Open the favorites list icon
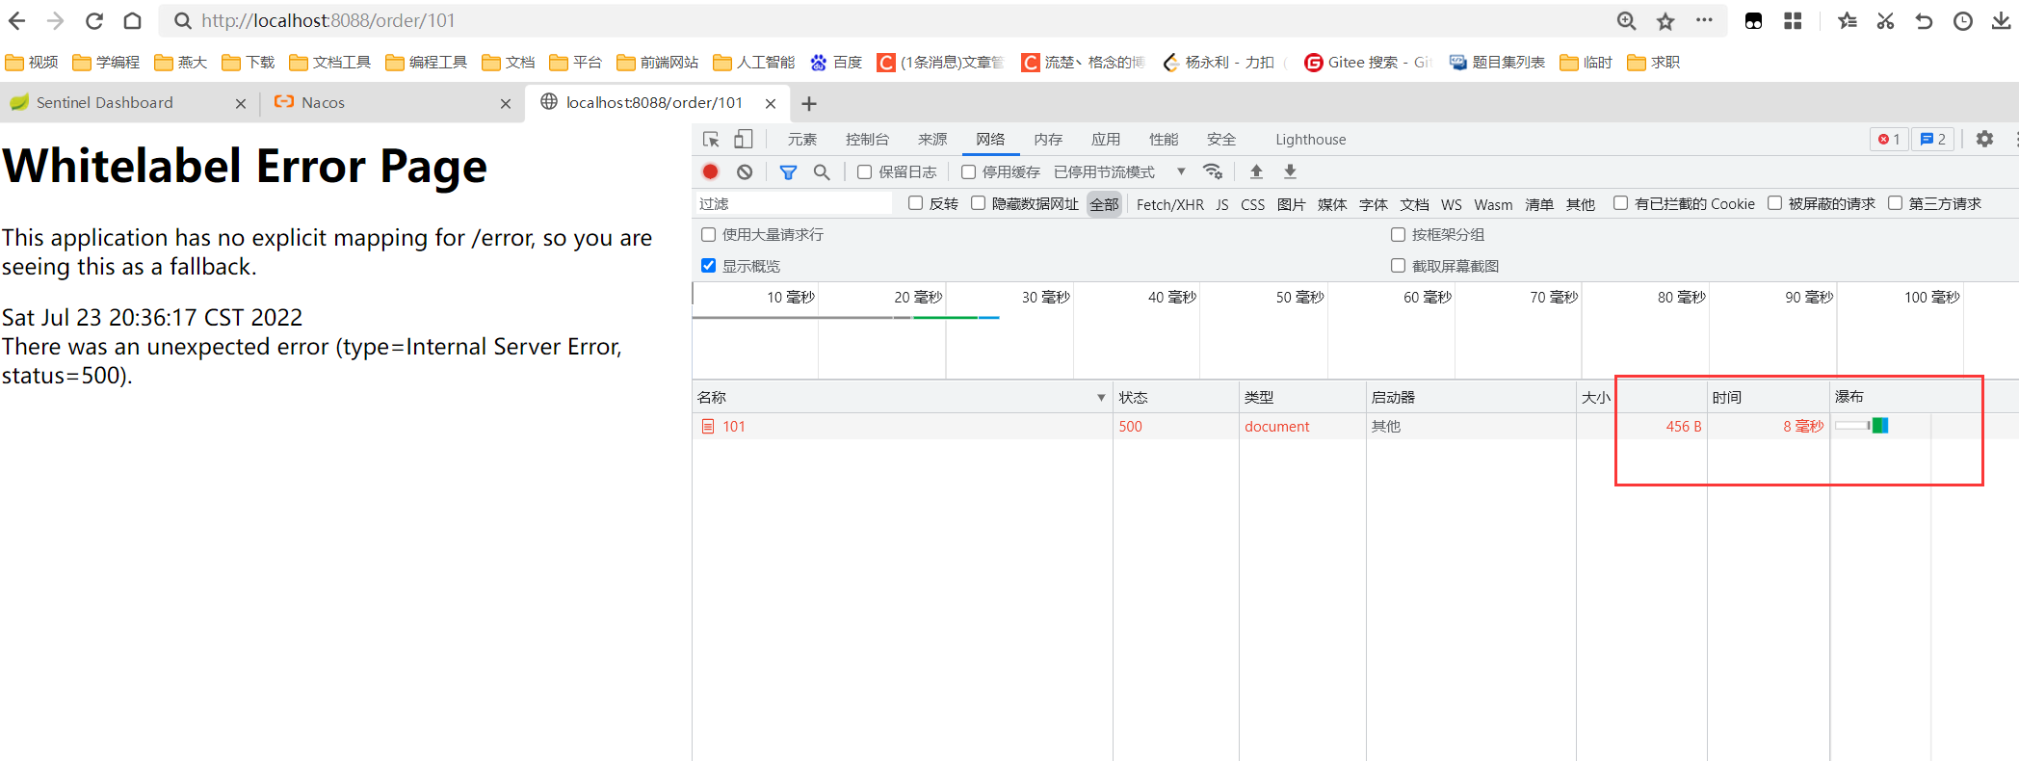 click(1847, 20)
